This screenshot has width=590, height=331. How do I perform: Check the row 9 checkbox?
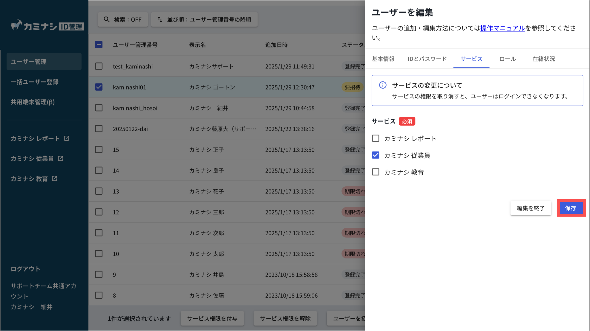(99, 274)
